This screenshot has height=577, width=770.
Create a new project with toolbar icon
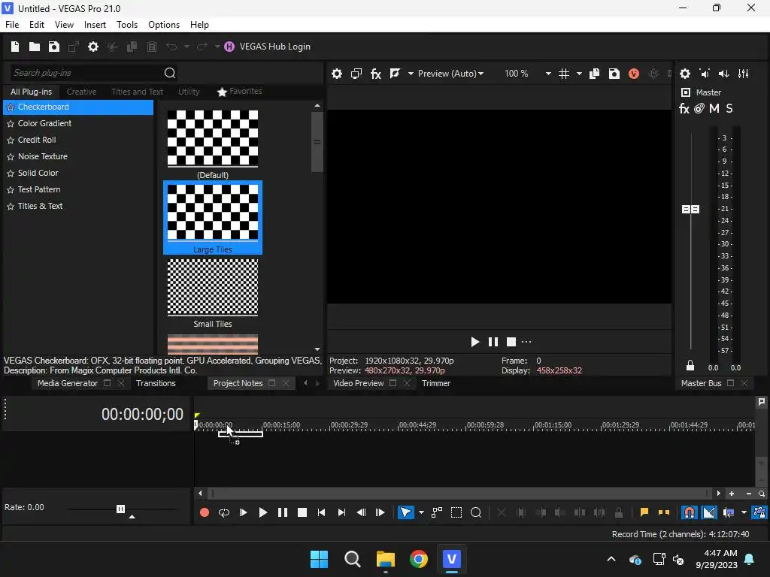[x=15, y=47]
